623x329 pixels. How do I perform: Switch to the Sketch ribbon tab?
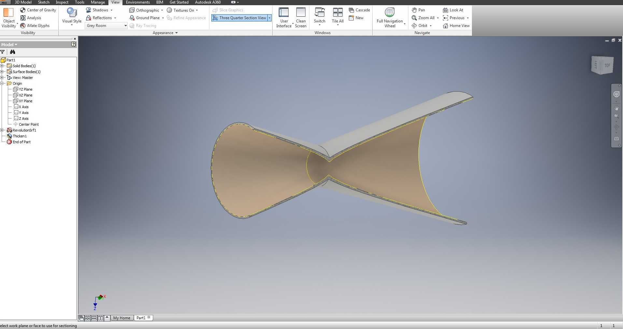[x=44, y=2]
